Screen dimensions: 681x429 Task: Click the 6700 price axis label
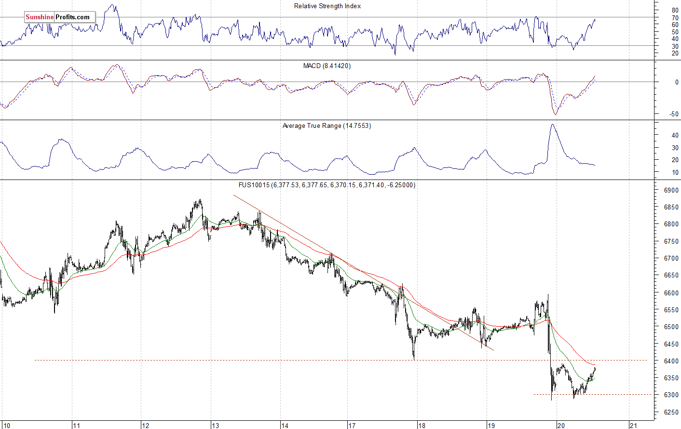coord(671,259)
